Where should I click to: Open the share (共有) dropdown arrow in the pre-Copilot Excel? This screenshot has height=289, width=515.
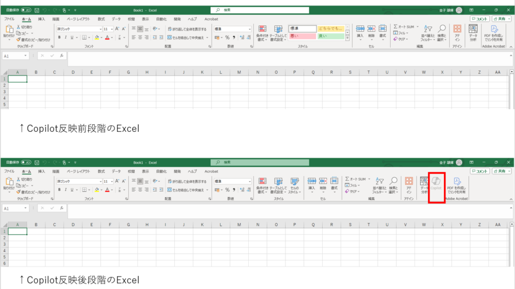[509, 19]
